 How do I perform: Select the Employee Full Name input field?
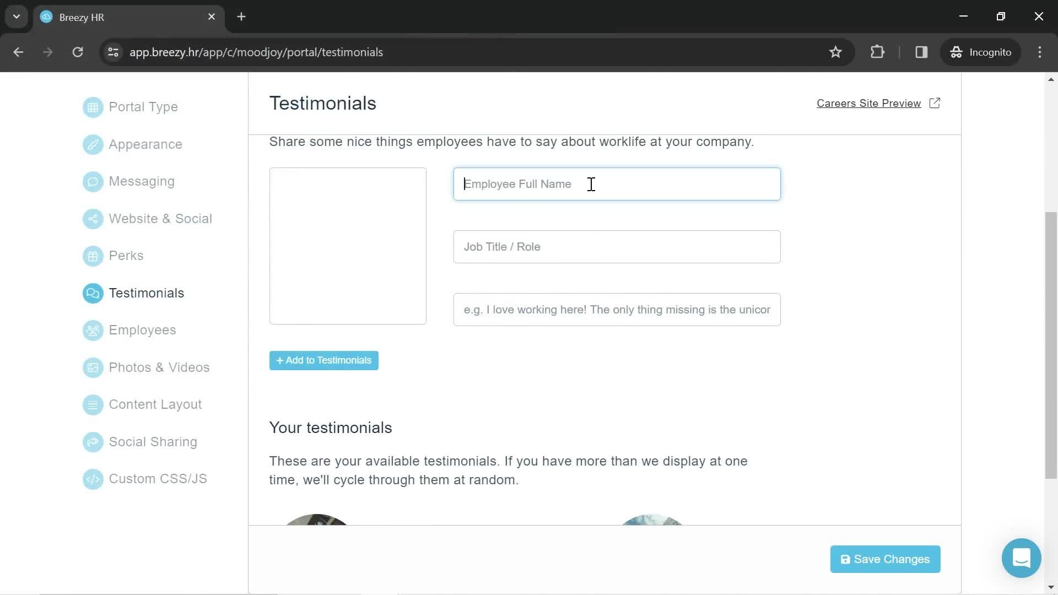(x=617, y=184)
